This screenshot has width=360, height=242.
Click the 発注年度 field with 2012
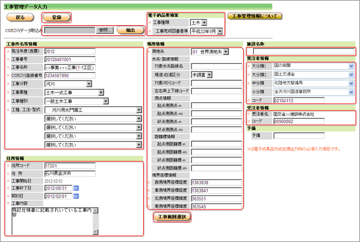pyautogui.click(x=70, y=52)
